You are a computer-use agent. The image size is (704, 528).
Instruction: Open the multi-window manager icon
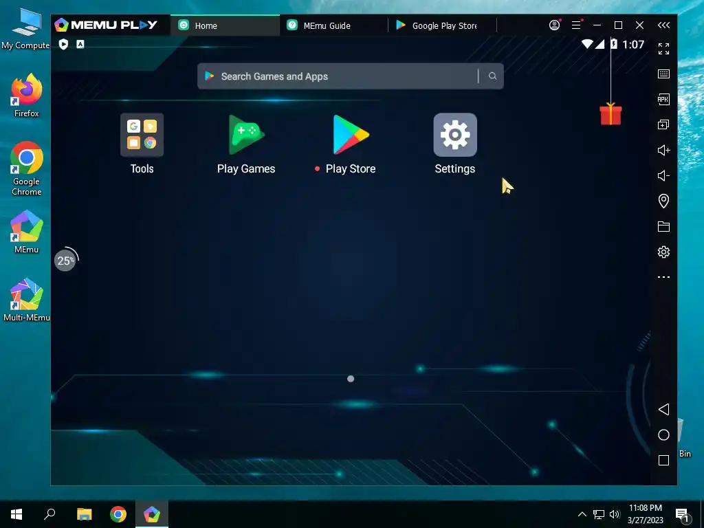coord(663,124)
